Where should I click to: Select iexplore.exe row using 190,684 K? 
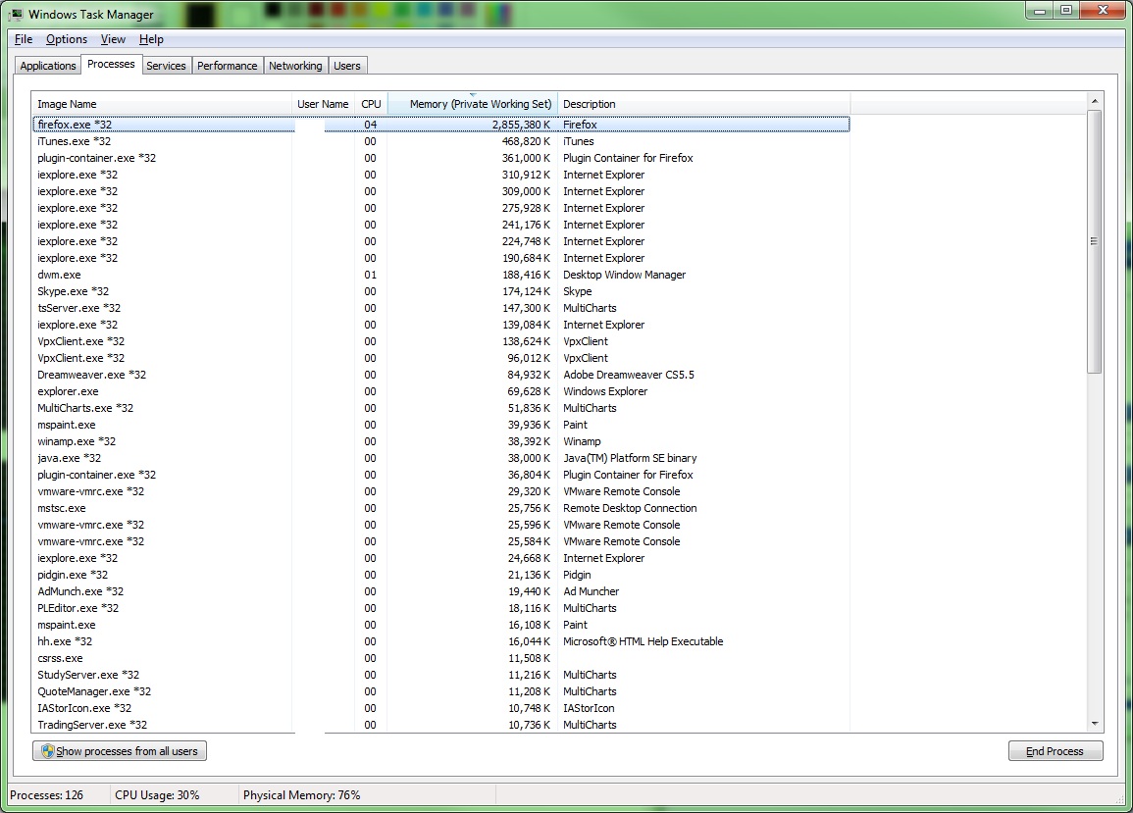pyautogui.click(x=440, y=257)
